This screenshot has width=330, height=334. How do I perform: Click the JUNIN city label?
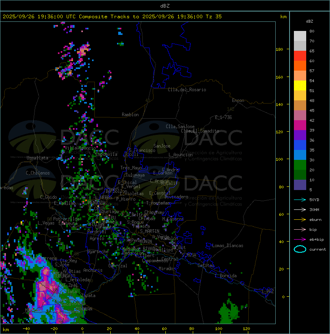(x=146, y=241)
